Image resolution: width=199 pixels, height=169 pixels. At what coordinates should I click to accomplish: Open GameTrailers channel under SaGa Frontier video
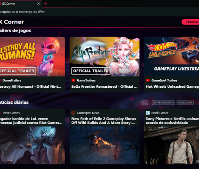point(86,80)
